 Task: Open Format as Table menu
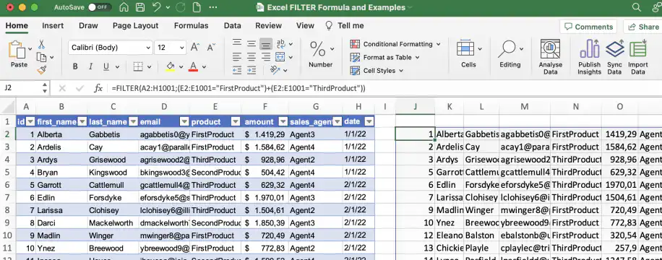click(x=384, y=57)
